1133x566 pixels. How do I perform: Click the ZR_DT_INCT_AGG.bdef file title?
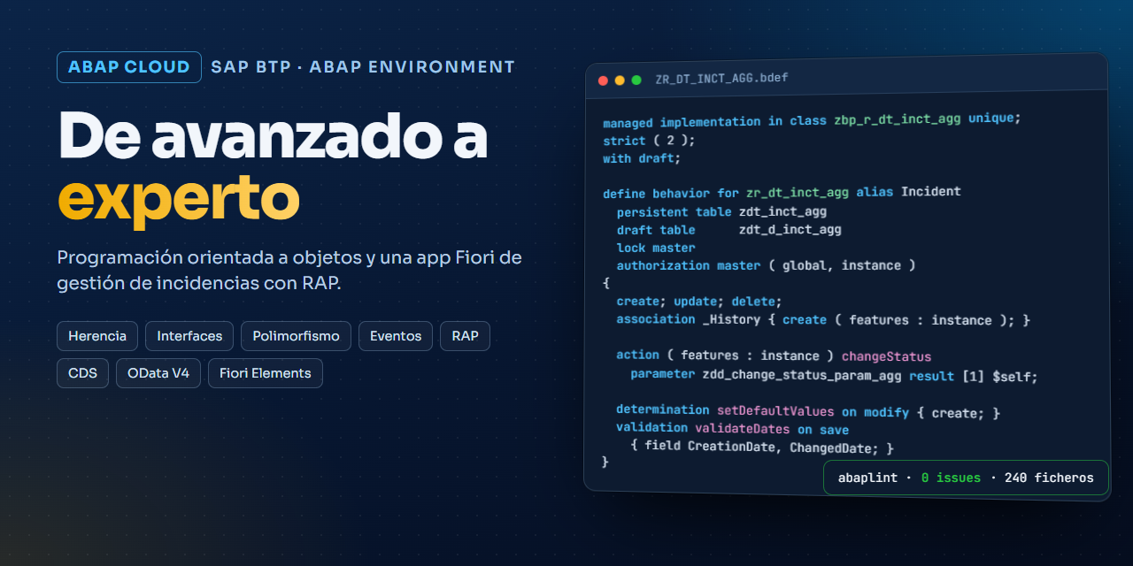721,78
